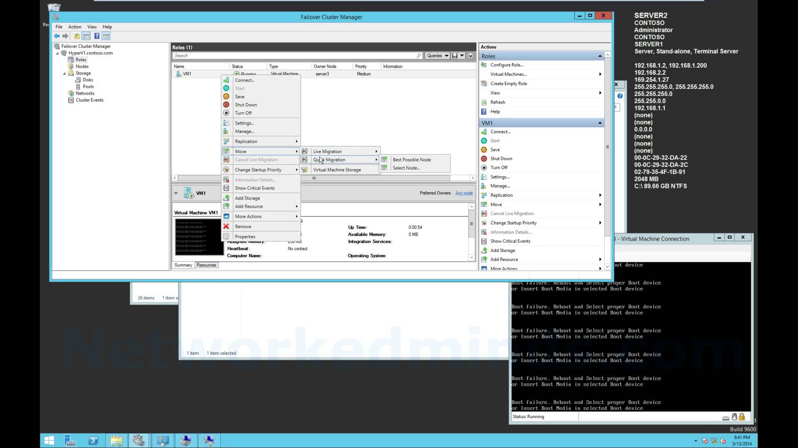Image resolution: width=798 pixels, height=448 pixels.
Task: Open Server Manager from taskbar
Action: tap(70, 441)
